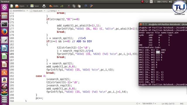Expand the Open recent files dropdown arrow
The image size is (187, 105).
pyautogui.click(x=27, y=6)
